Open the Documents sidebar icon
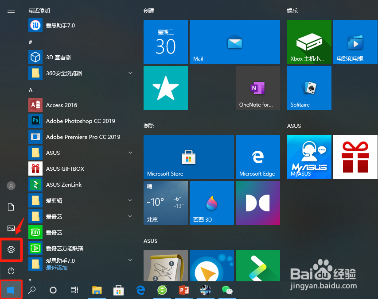 [11, 207]
